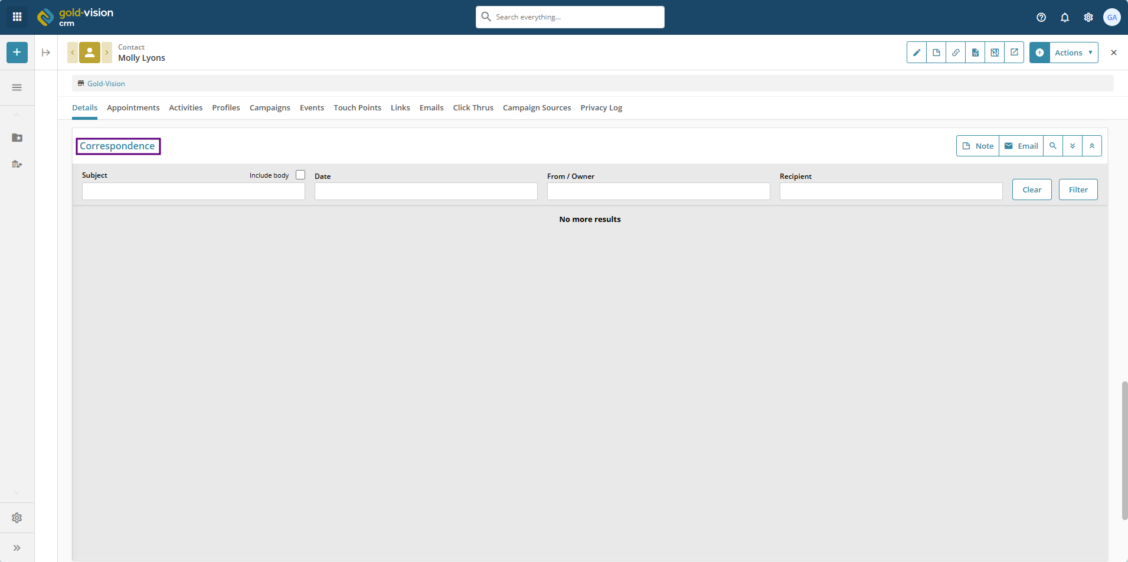Switch to the Links tab
Viewport: 1128px width, 562px height.
click(x=400, y=107)
